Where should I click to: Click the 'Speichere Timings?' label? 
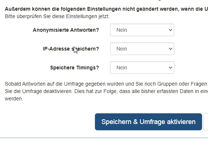point(75,68)
